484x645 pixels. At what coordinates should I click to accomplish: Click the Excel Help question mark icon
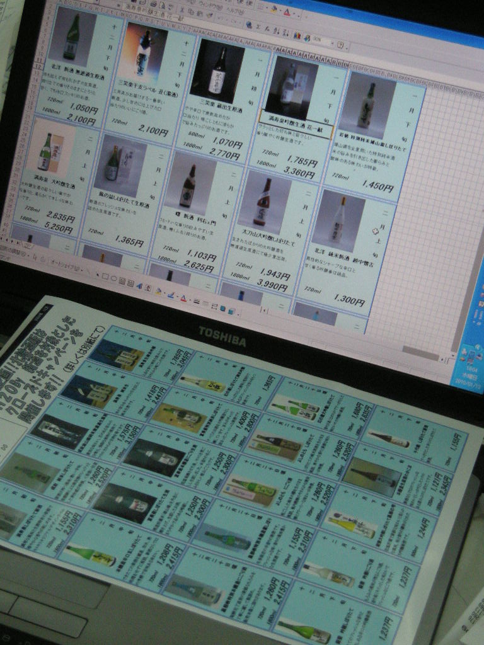click(x=340, y=45)
